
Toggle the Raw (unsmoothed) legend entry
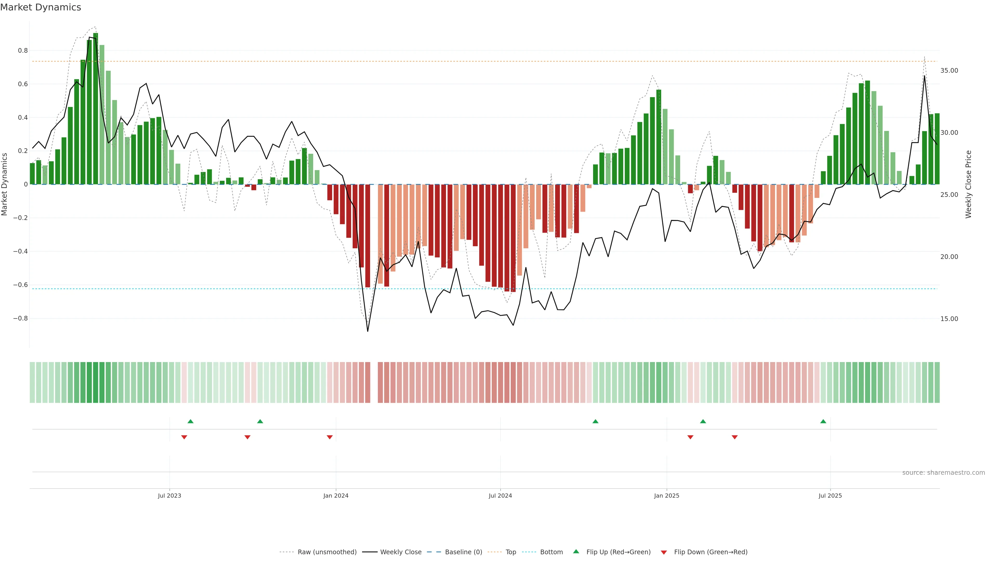click(x=327, y=552)
